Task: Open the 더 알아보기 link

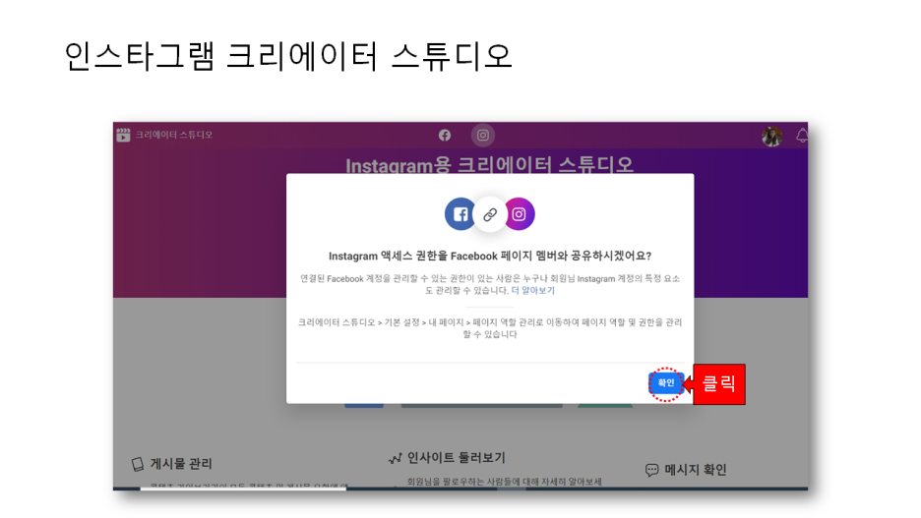Action: tap(532, 290)
